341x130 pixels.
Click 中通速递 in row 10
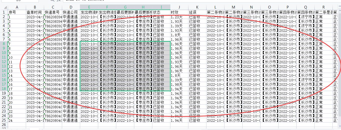tap(71, 53)
